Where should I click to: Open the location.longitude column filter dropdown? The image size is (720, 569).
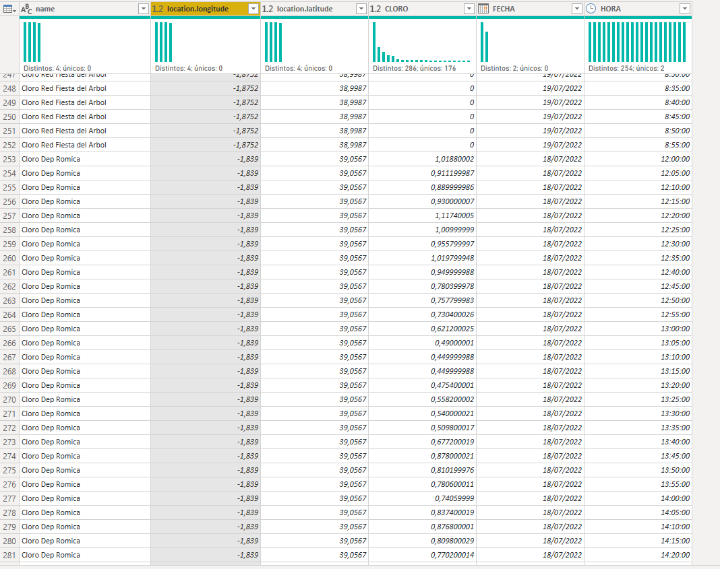click(253, 9)
